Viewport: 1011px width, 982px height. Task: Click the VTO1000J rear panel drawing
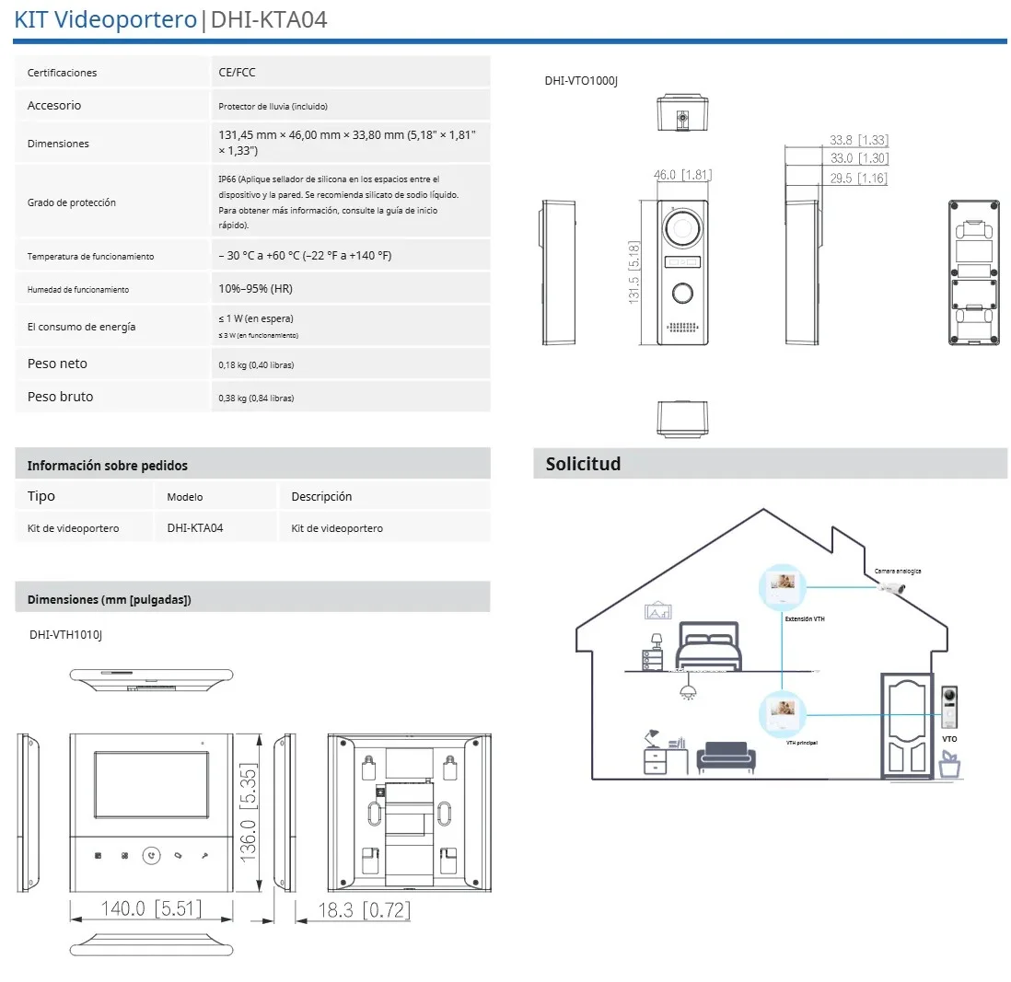pyautogui.click(x=974, y=272)
